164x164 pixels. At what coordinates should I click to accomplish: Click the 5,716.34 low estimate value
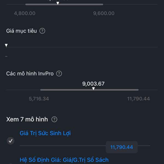click(39, 99)
